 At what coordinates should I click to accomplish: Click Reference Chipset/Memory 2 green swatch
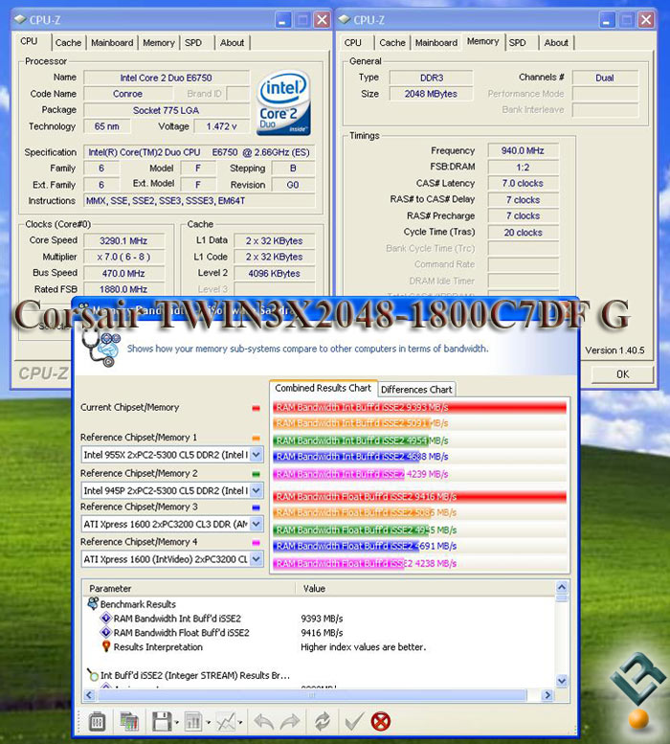(x=257, y=474)
